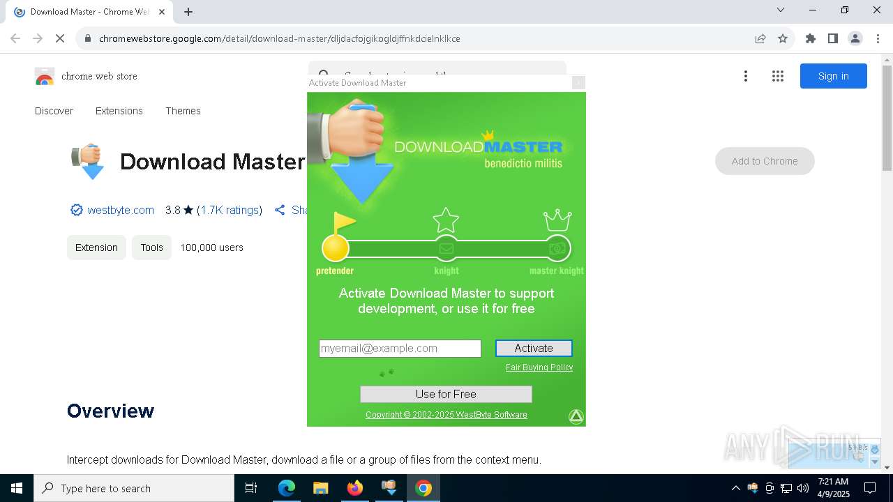
Task: View site information lock icon
Action: 88,38
